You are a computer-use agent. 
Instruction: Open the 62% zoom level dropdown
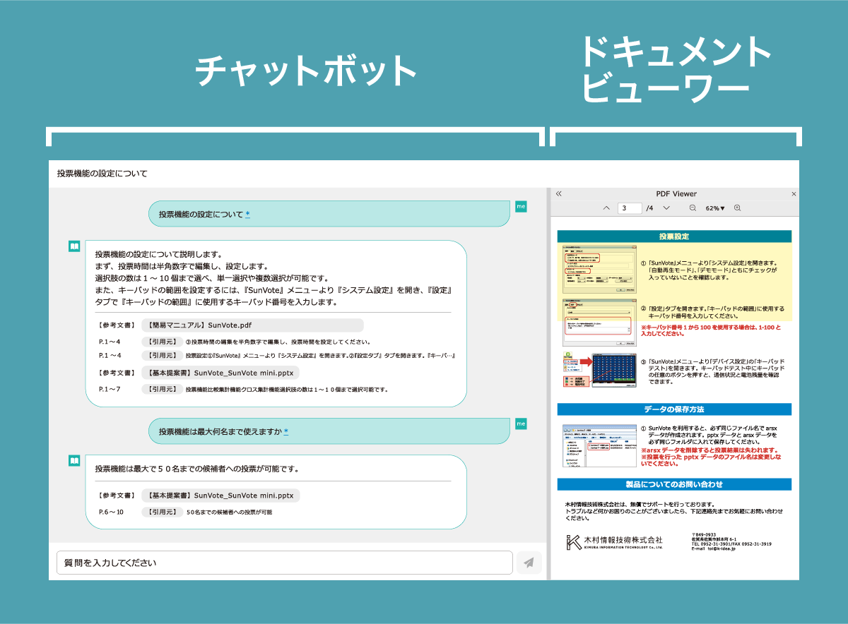pyautogui.click(x=715, y=208)
